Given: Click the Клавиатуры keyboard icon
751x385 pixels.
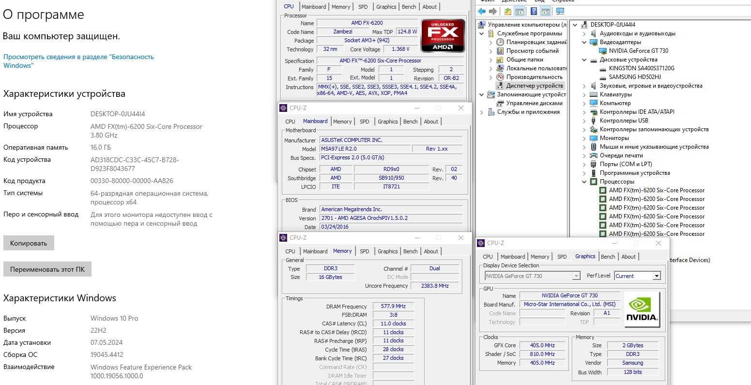Looking at the screenshot, I should 594,94.
